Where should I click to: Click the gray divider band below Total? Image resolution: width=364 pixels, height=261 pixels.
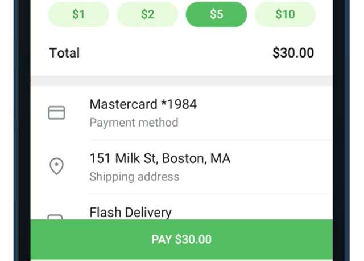click(x=181, y=81)
